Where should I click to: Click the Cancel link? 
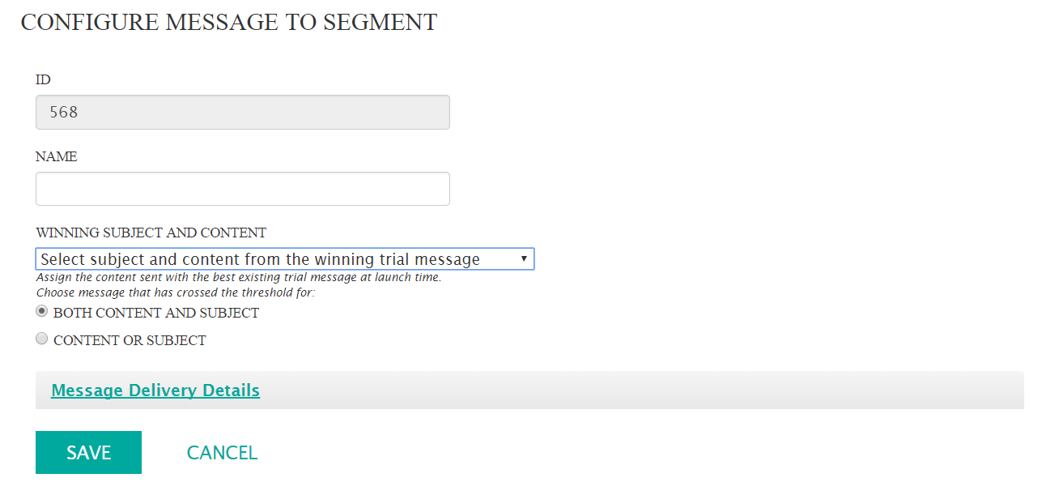[x=222, y=453]
